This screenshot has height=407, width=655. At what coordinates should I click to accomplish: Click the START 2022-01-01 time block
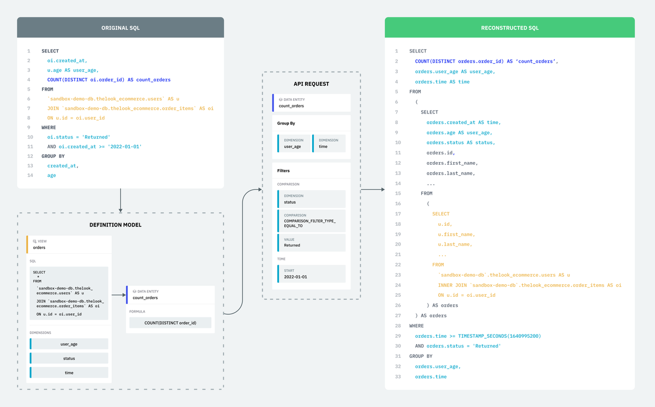(311, 273)
